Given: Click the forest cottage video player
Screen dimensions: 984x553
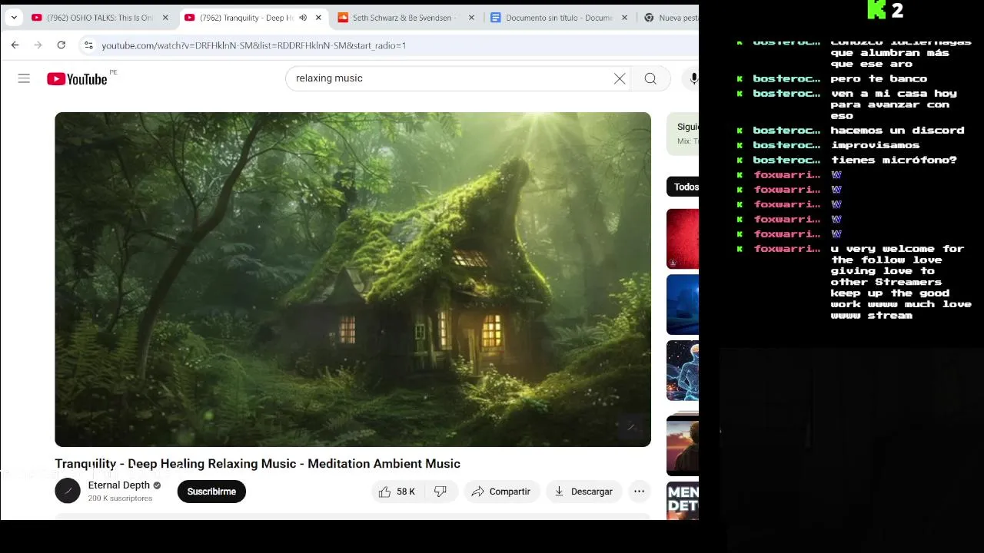Looking at the screenshot, I should pyautogui.click(x=353, y=280).
